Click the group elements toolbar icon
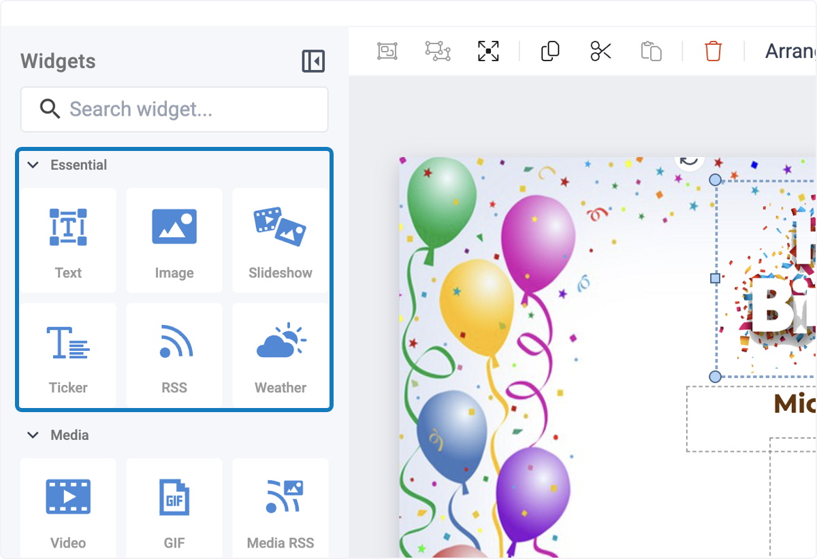The height and width of the screenshot is (559, 817). 387,51
